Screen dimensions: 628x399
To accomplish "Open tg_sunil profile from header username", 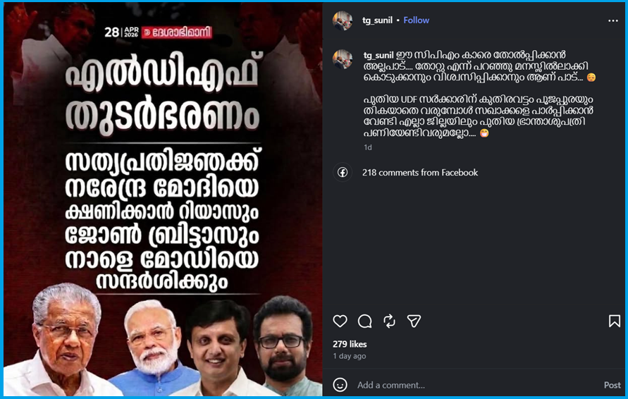I will coord(377,20).
